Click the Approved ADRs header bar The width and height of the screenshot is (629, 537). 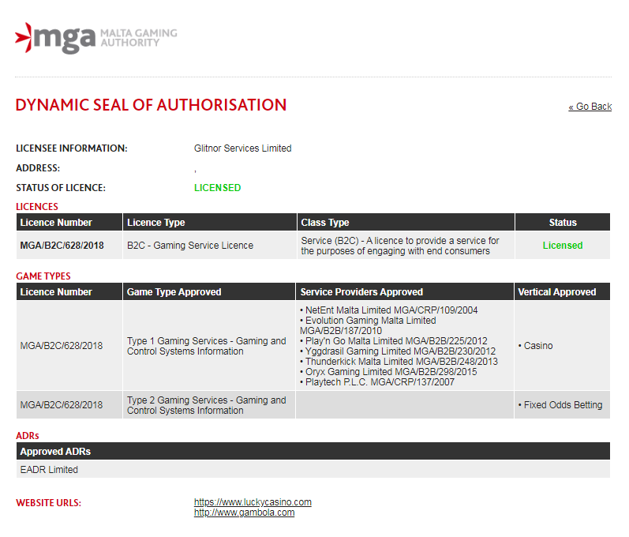click(313, 452)
